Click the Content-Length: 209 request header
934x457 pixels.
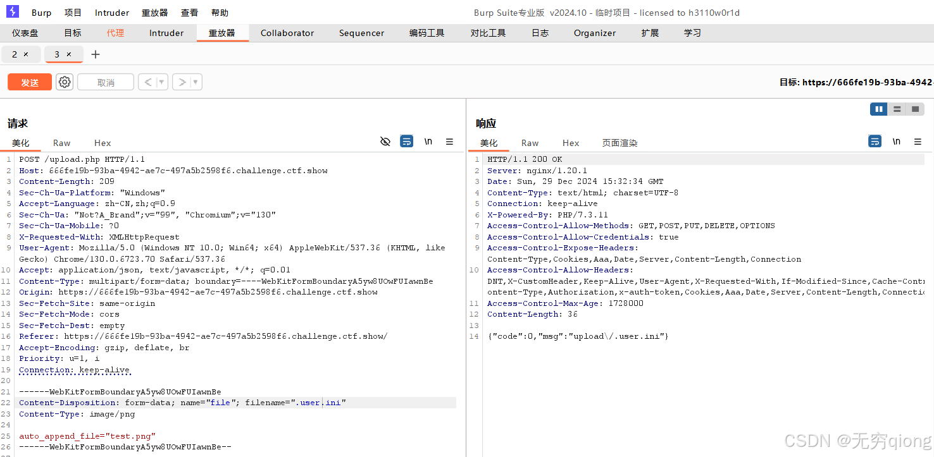click(66, 181)
